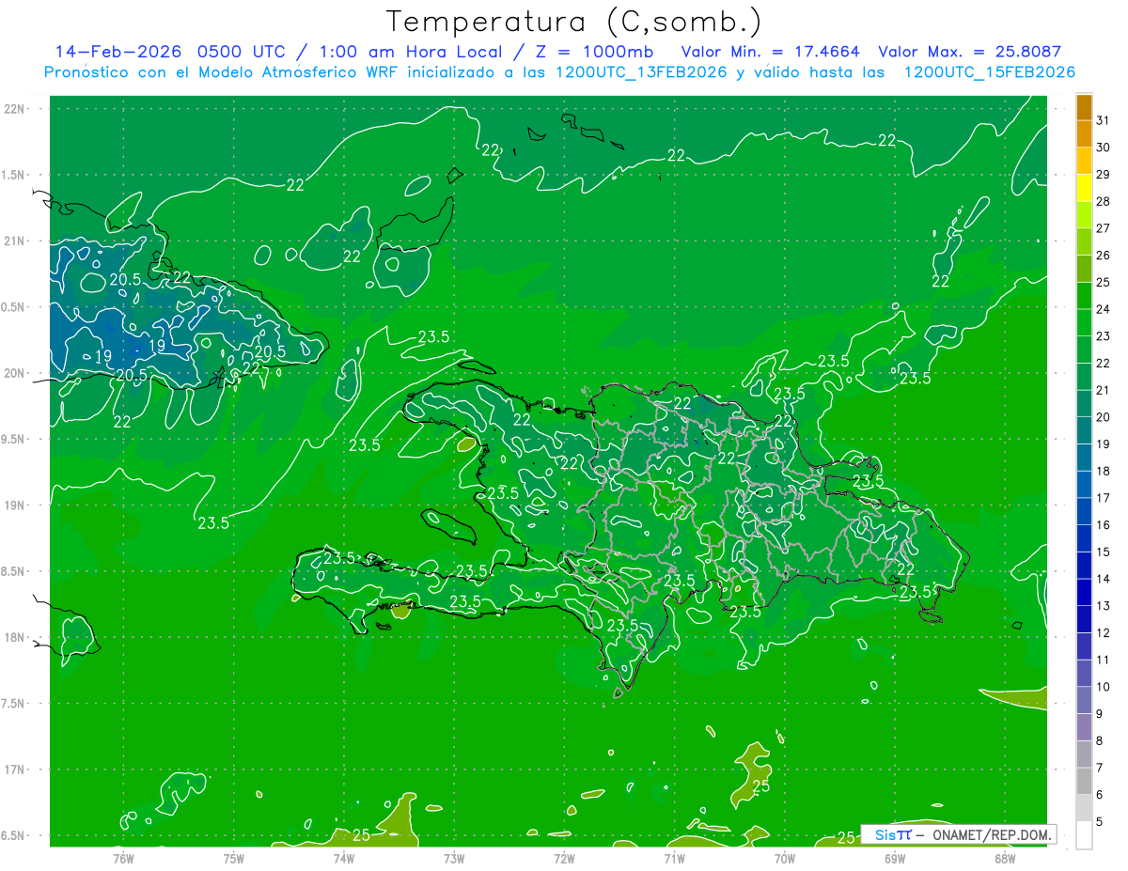The image size is (1128, 871).
Task: Click the legend value "12" on color bar
Action: [x=1104, y=632]
